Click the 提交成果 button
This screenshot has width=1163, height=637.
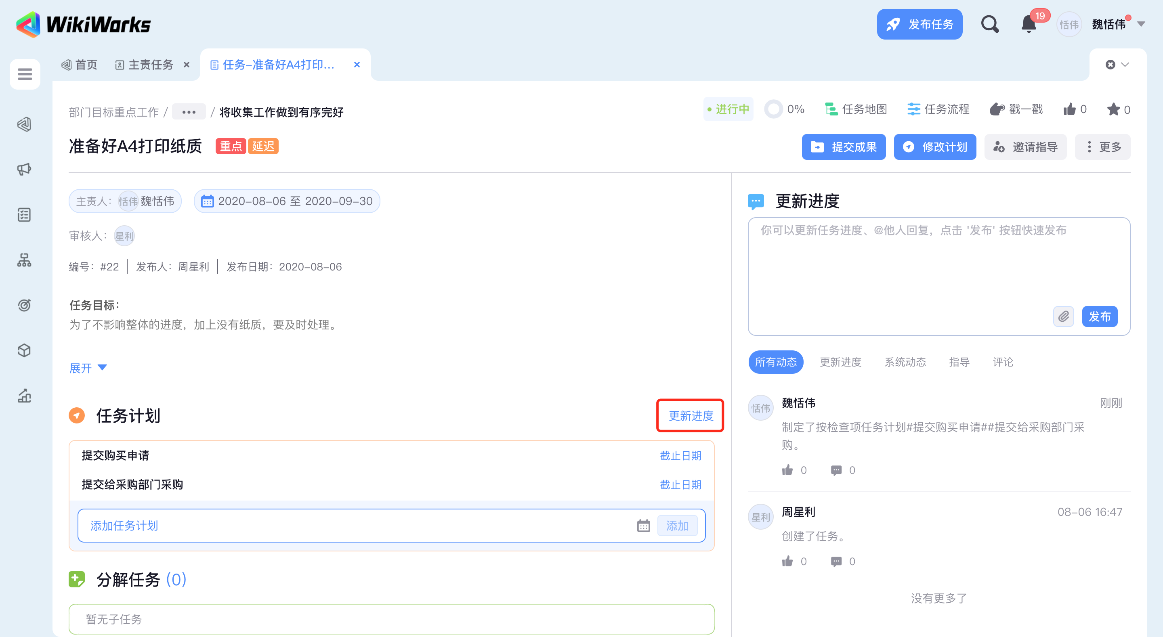pos(843,147)
